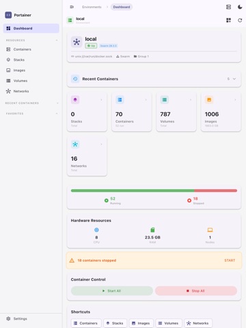Click the cyan Networks card icon

click(75, 144)
